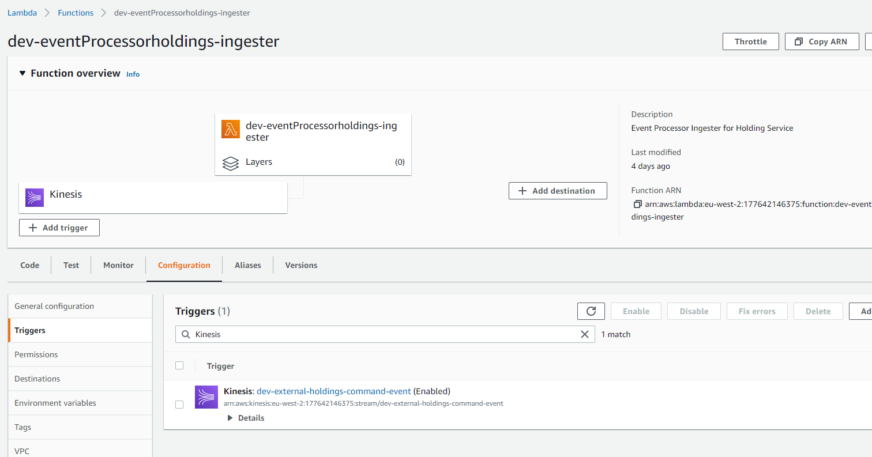
Task: Click the Kinesis icon in the overview diagram
Action: click(x=35, y=197)
